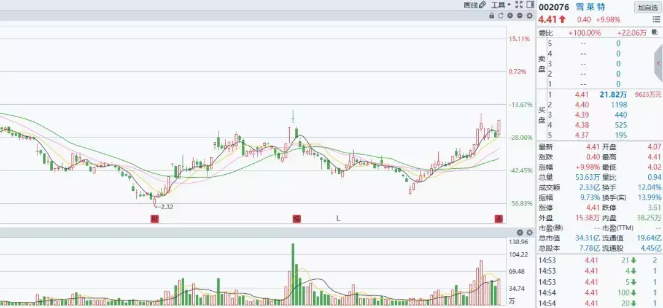Click the 9623万元 amount
Image resolution: width=663 pixels, height=308 pixels.
point(647,94)
